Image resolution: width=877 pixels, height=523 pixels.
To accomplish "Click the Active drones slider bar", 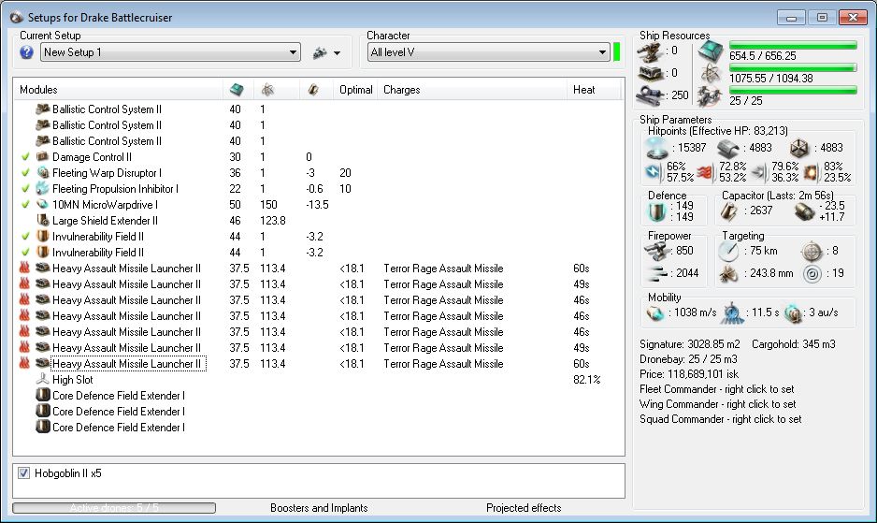I will (113, 508).
